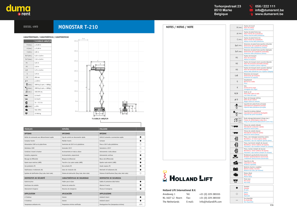Click the red phone icon in header
The width and height of the screenshot is (297, 210).
pos(251,6)
